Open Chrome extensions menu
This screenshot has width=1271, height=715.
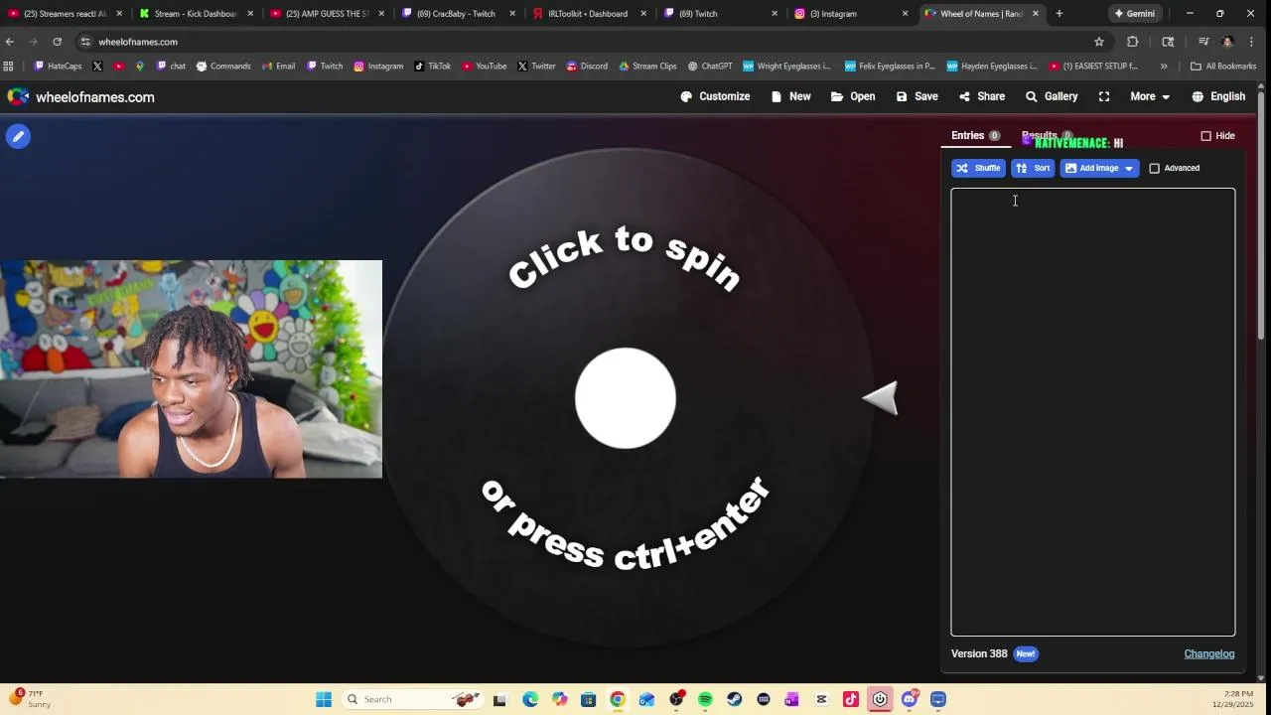[x=1133, y=42]
